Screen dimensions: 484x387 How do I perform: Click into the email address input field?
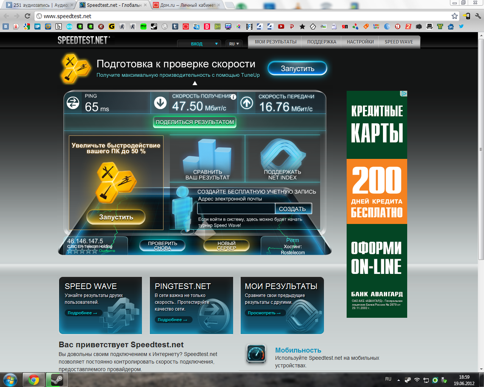click(x=236, y=209)
